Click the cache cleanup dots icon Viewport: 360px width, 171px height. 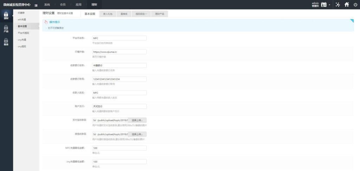point(338,5)
